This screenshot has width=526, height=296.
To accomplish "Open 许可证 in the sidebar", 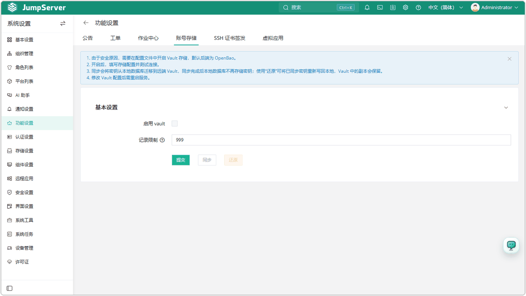I will tap(36, 262).
